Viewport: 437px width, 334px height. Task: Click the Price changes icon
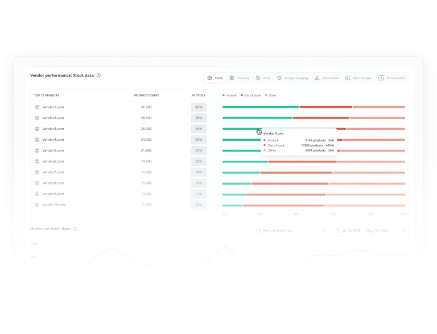click(348, 78)
